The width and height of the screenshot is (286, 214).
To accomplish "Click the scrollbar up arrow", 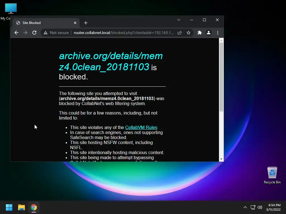I will [x=221, y=40].
